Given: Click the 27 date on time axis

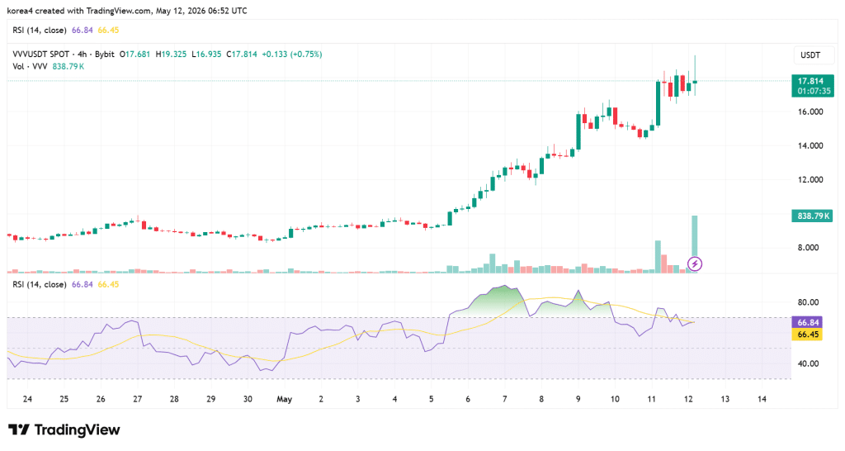Looking at the screenshot, I should [x=138, y=399].
